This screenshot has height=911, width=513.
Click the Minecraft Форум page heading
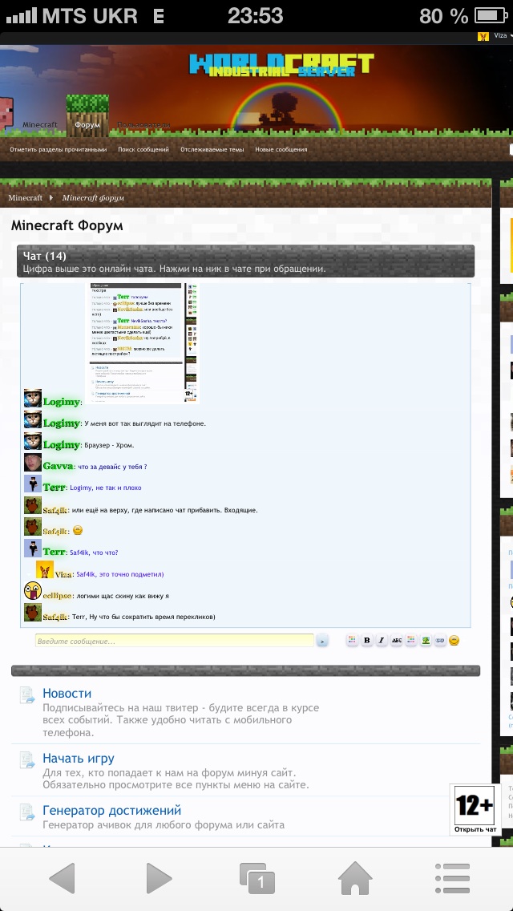67,225
